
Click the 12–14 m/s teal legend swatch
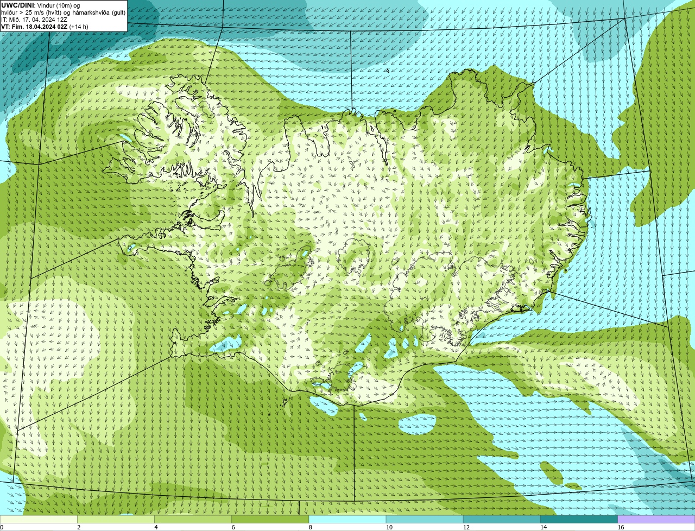(x=502, y=519)
